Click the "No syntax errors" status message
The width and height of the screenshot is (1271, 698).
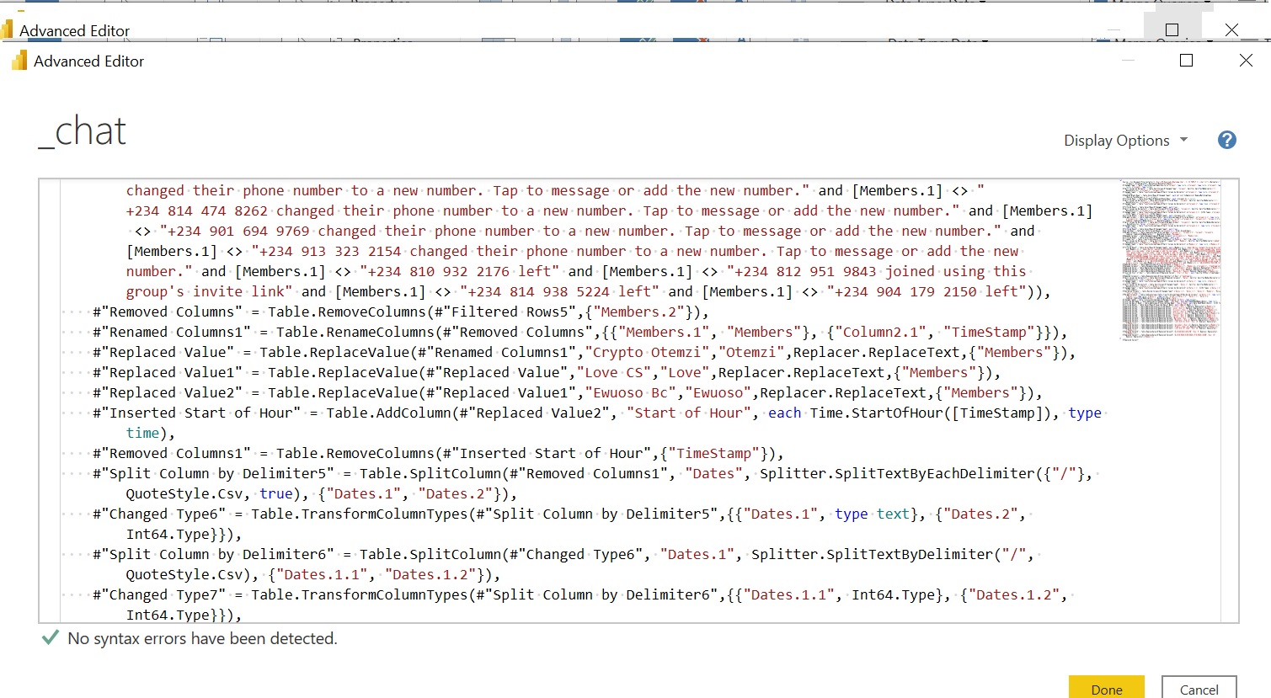point(202,639)
